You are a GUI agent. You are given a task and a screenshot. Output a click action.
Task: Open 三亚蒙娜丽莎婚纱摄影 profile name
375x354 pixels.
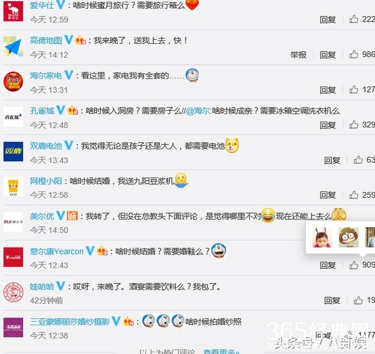70,321
